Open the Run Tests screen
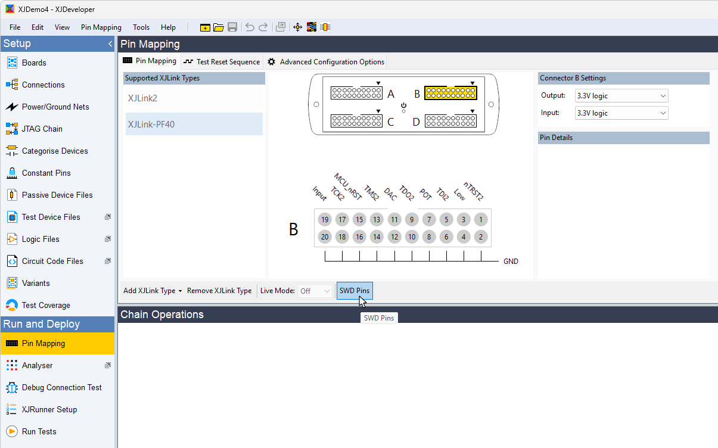Viewport: 718px width, 448px height. point(57,431)
